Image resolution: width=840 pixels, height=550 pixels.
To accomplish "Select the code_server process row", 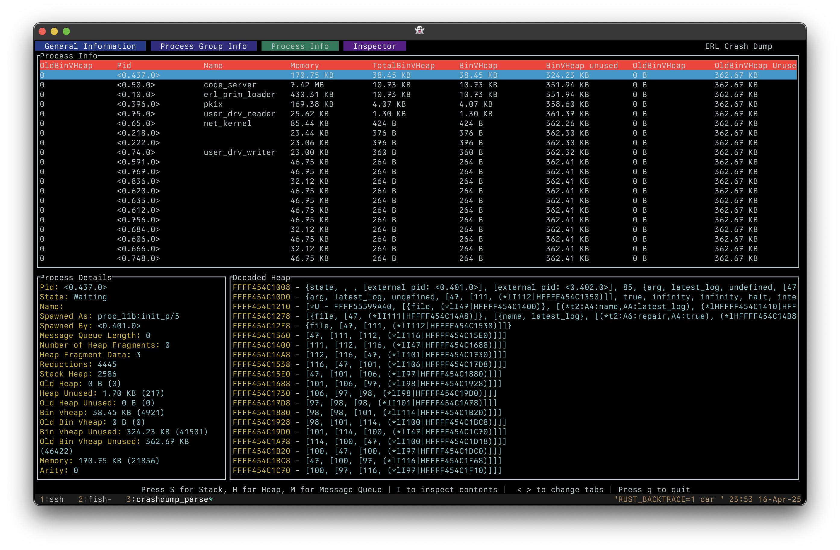I will point(229,85).
